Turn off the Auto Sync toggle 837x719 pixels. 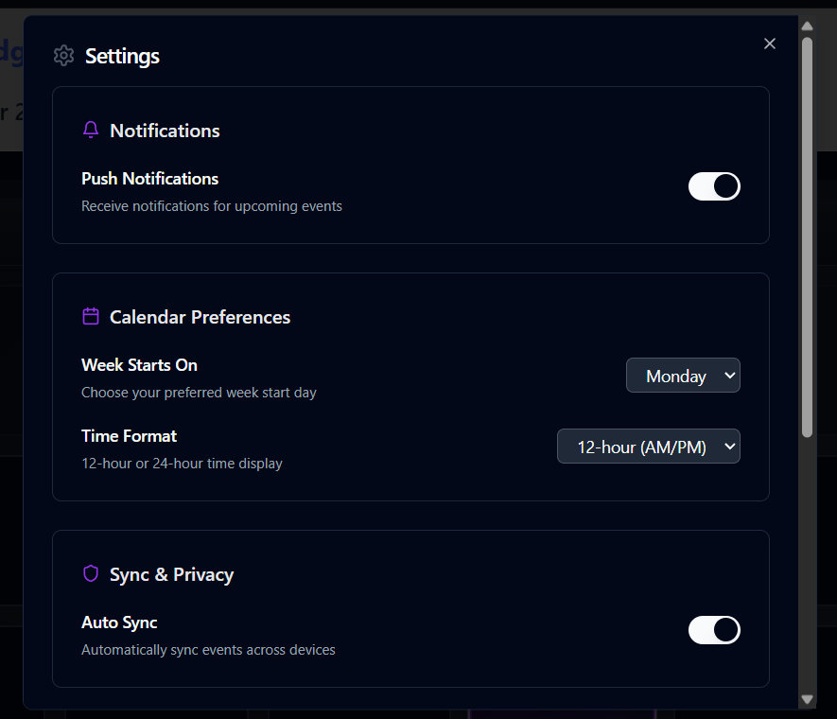[714, 630]
